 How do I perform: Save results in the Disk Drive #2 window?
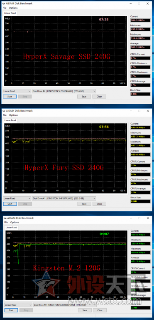84,97
